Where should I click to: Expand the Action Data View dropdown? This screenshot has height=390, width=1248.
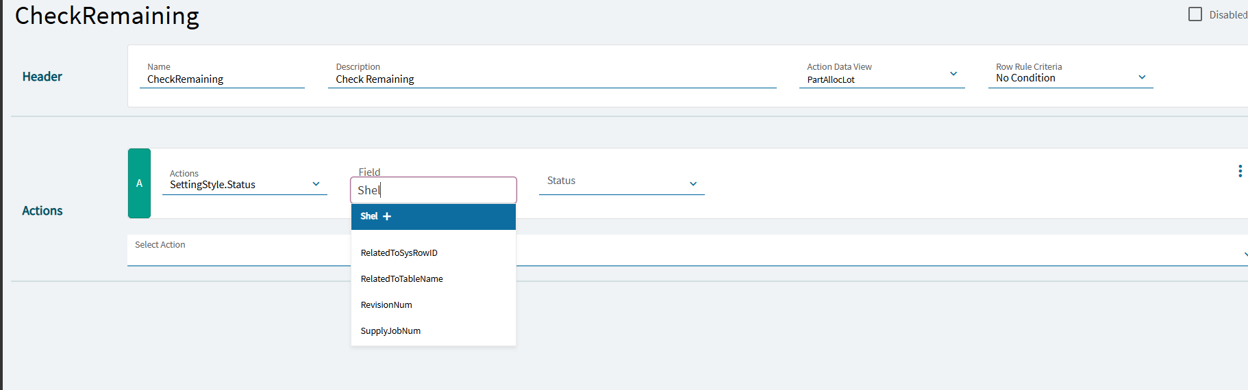(953, 74)
